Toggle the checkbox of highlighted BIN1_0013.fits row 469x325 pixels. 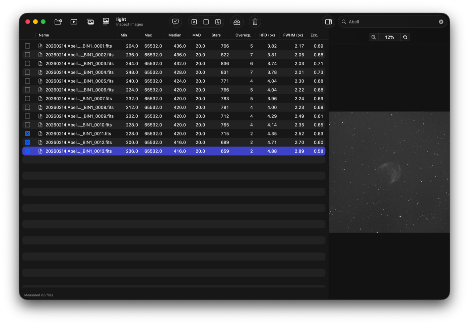(x=27, y=151)
